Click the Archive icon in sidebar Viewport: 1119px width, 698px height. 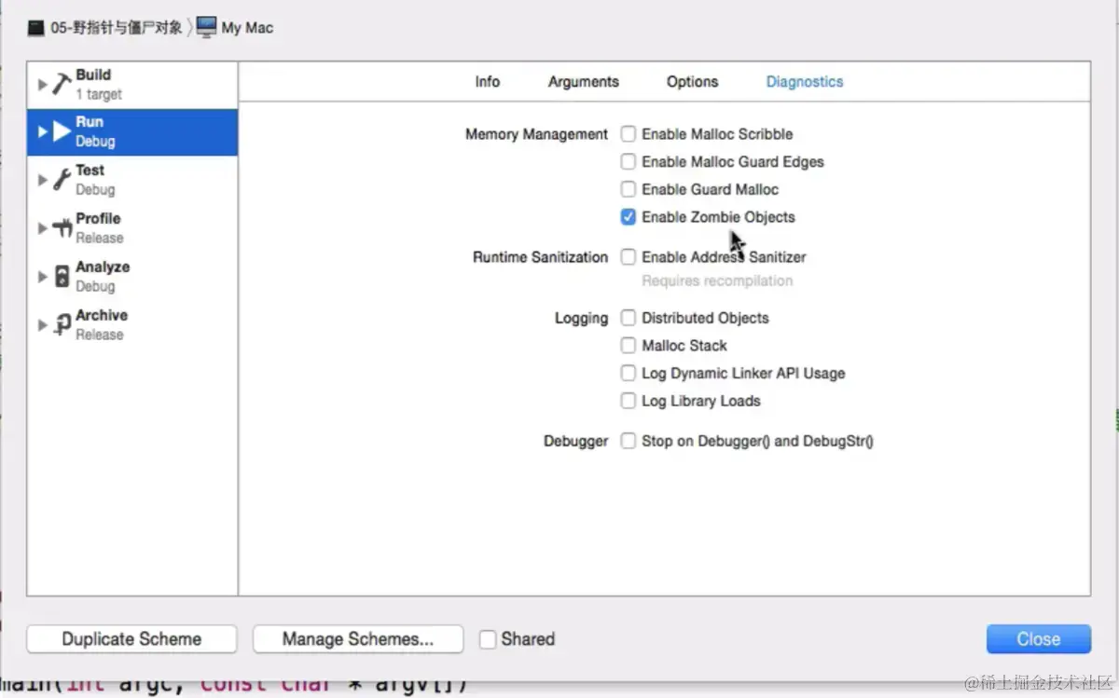coord(62,325)
